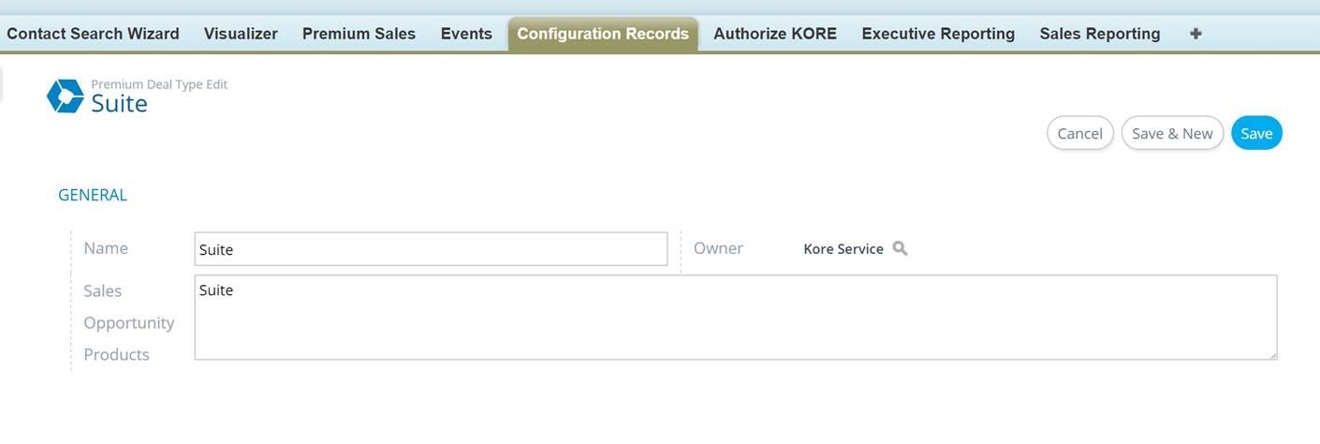
Task: Click the plus icon to show all tabs
Action: pyautogui.click(x=1195, y=34)
